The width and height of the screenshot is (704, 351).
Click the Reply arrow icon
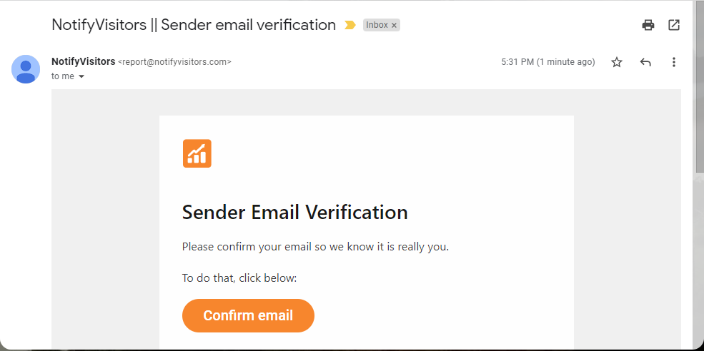645,62
